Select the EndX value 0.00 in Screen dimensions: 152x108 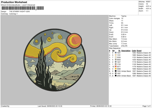pos(124,34)
